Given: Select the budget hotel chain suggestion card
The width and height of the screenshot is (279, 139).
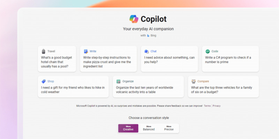Looking at the screenshot, I should point(57,59).
